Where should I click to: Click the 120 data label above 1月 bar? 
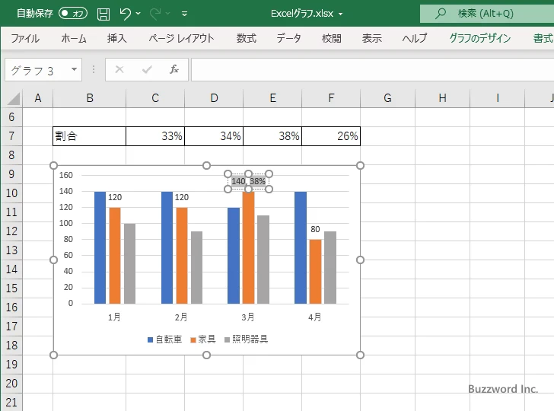[115, 197]
